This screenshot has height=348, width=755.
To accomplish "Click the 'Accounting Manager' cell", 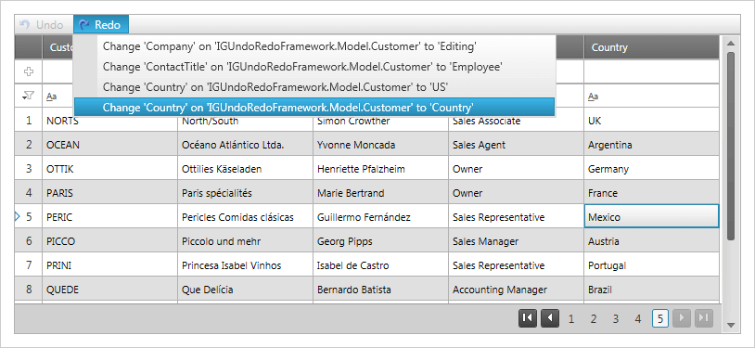I will click(517, 290).
